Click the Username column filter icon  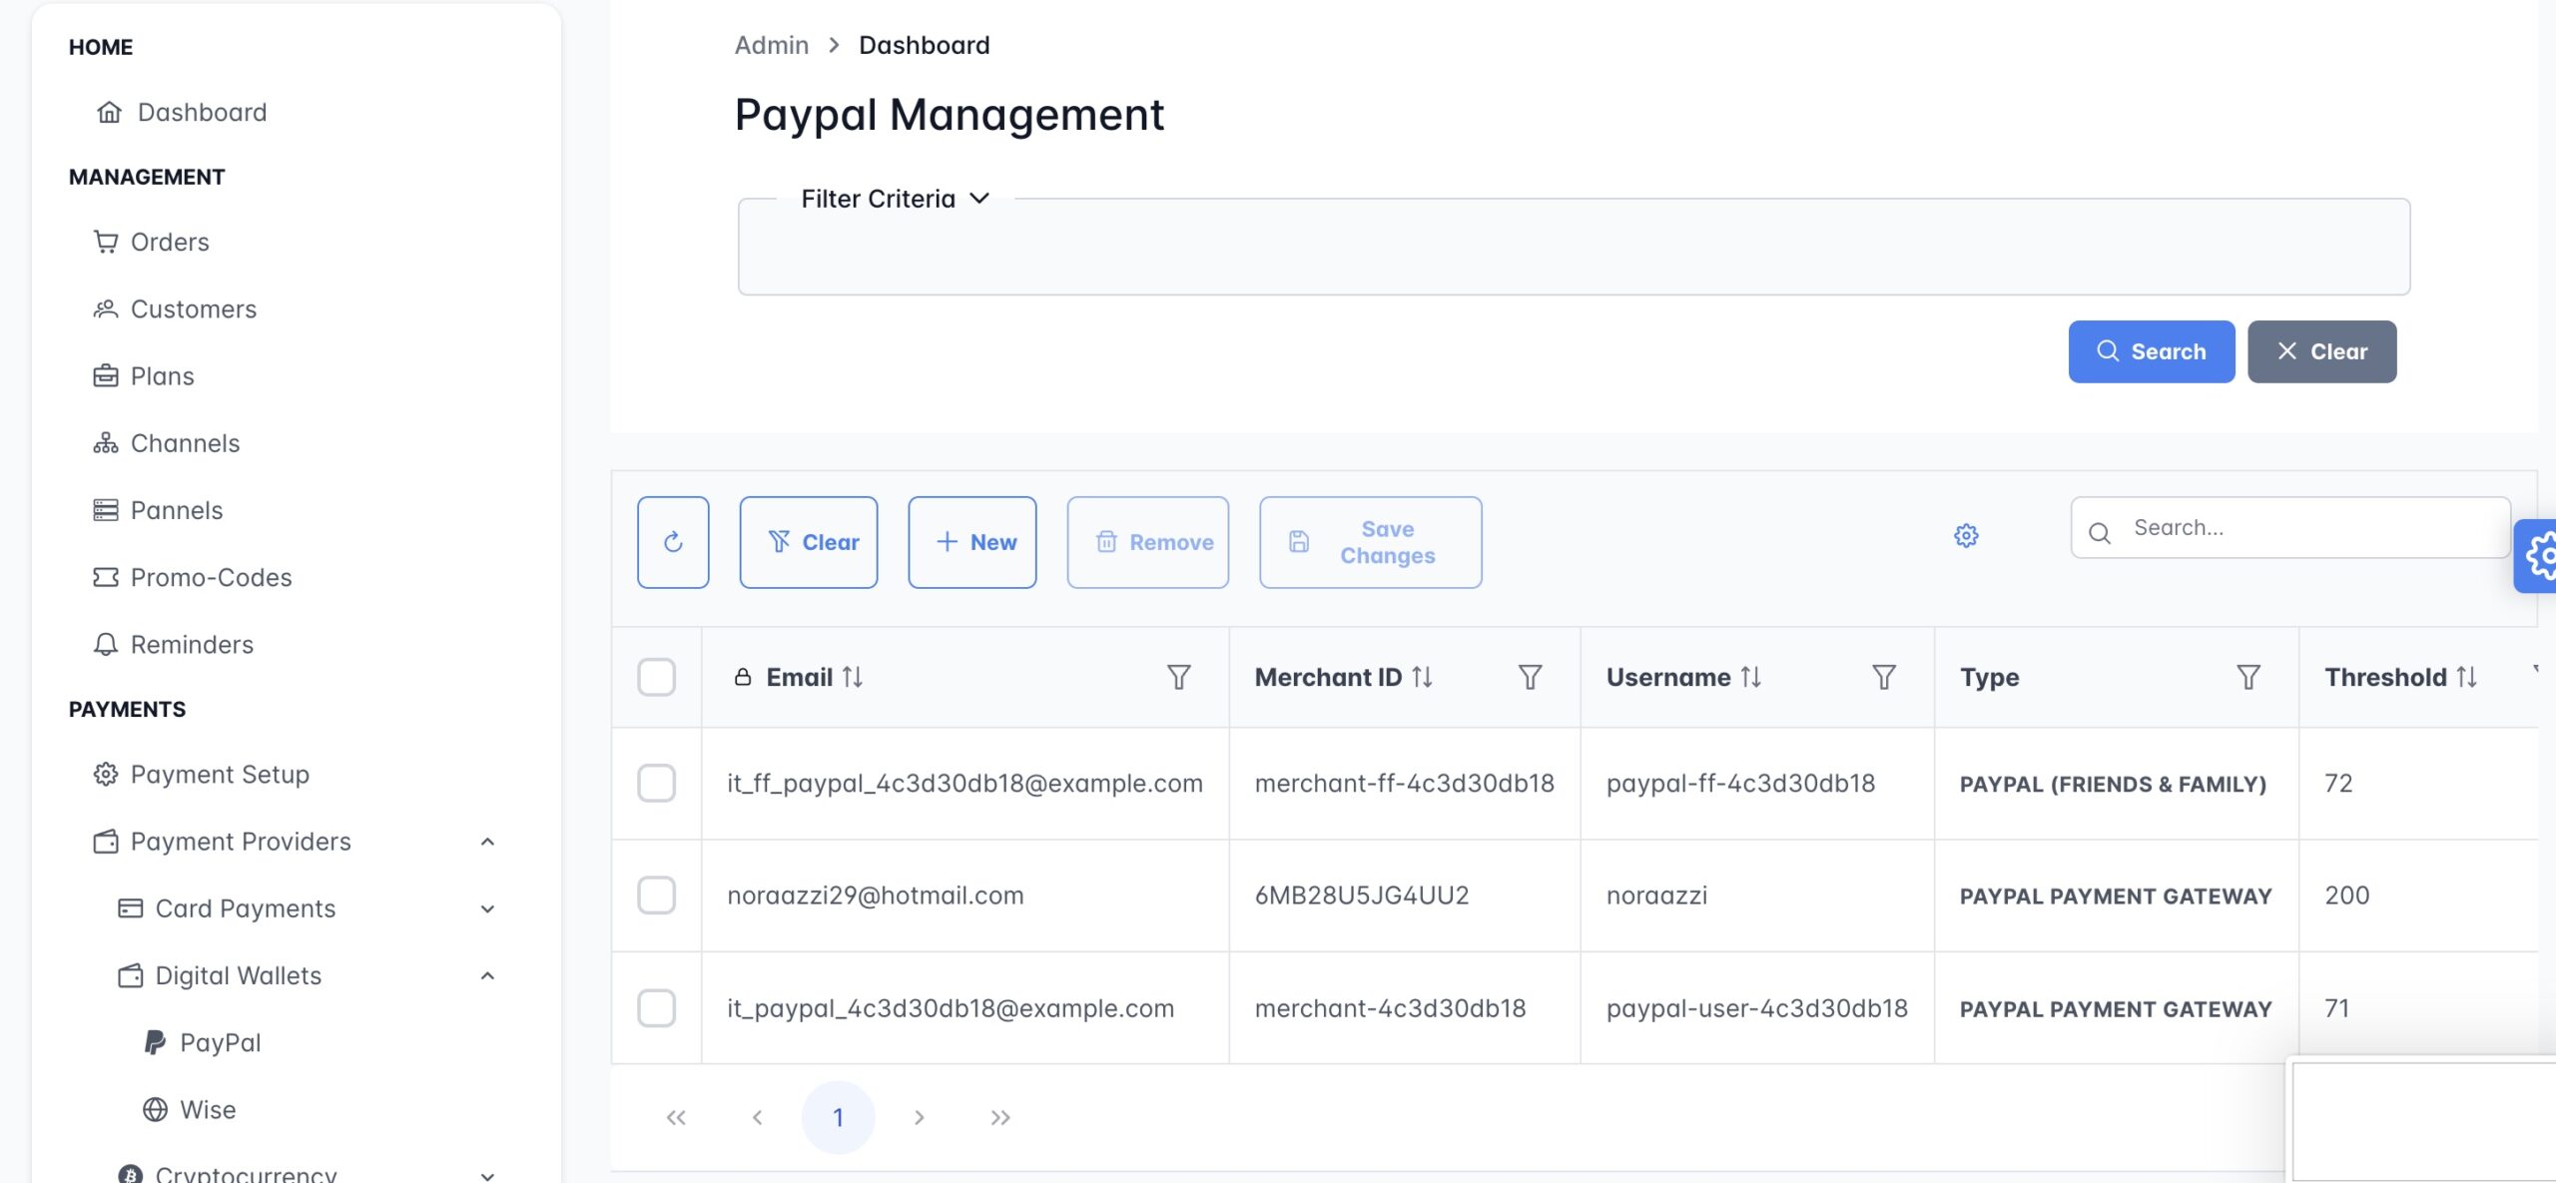pos(1884,678)
